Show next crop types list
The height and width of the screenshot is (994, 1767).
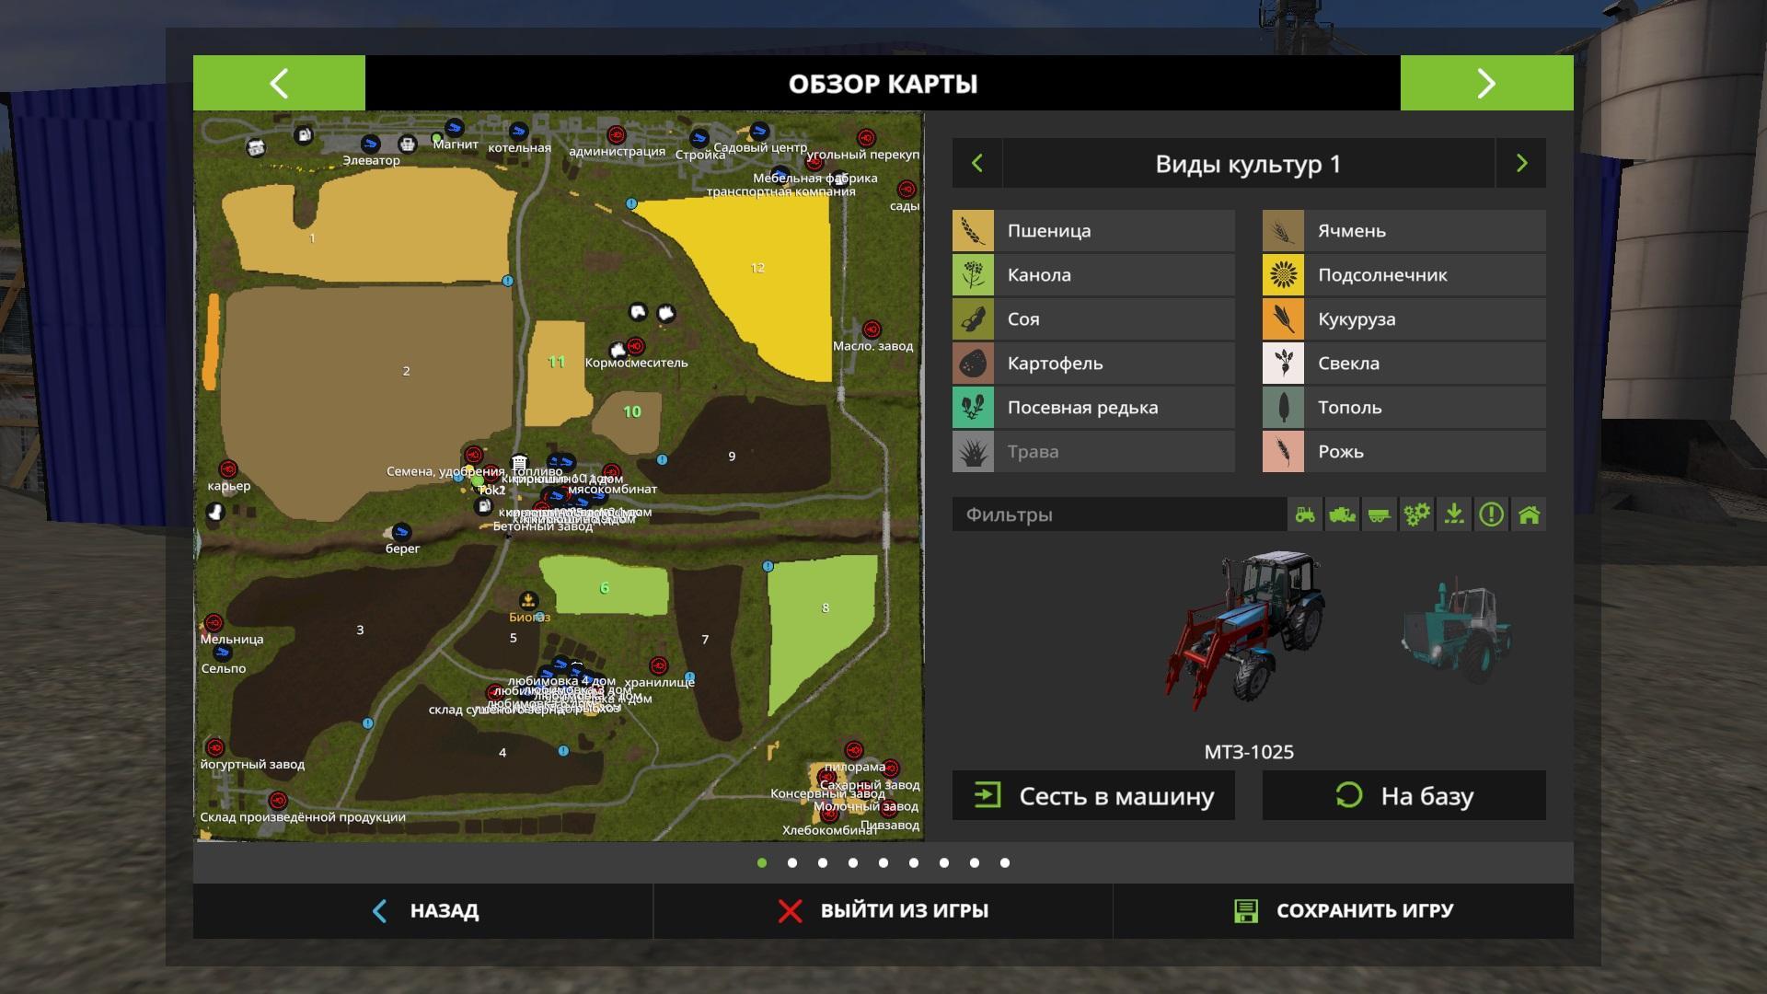click(x=1521, y=164)
